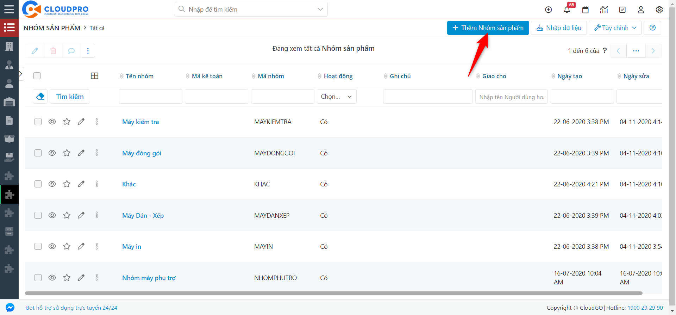
Task: Click Thêm Nhóm sản phẩm button
Action: (488, 28)
